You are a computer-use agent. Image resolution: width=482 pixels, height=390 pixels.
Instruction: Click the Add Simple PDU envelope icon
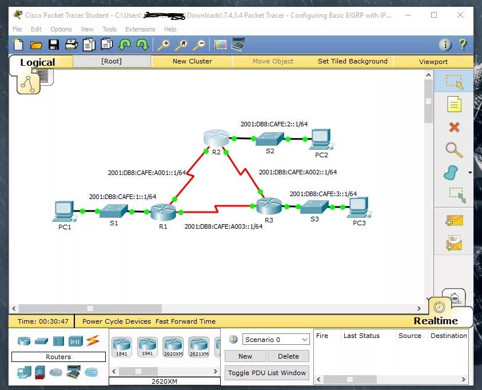[x=454, y=220]
